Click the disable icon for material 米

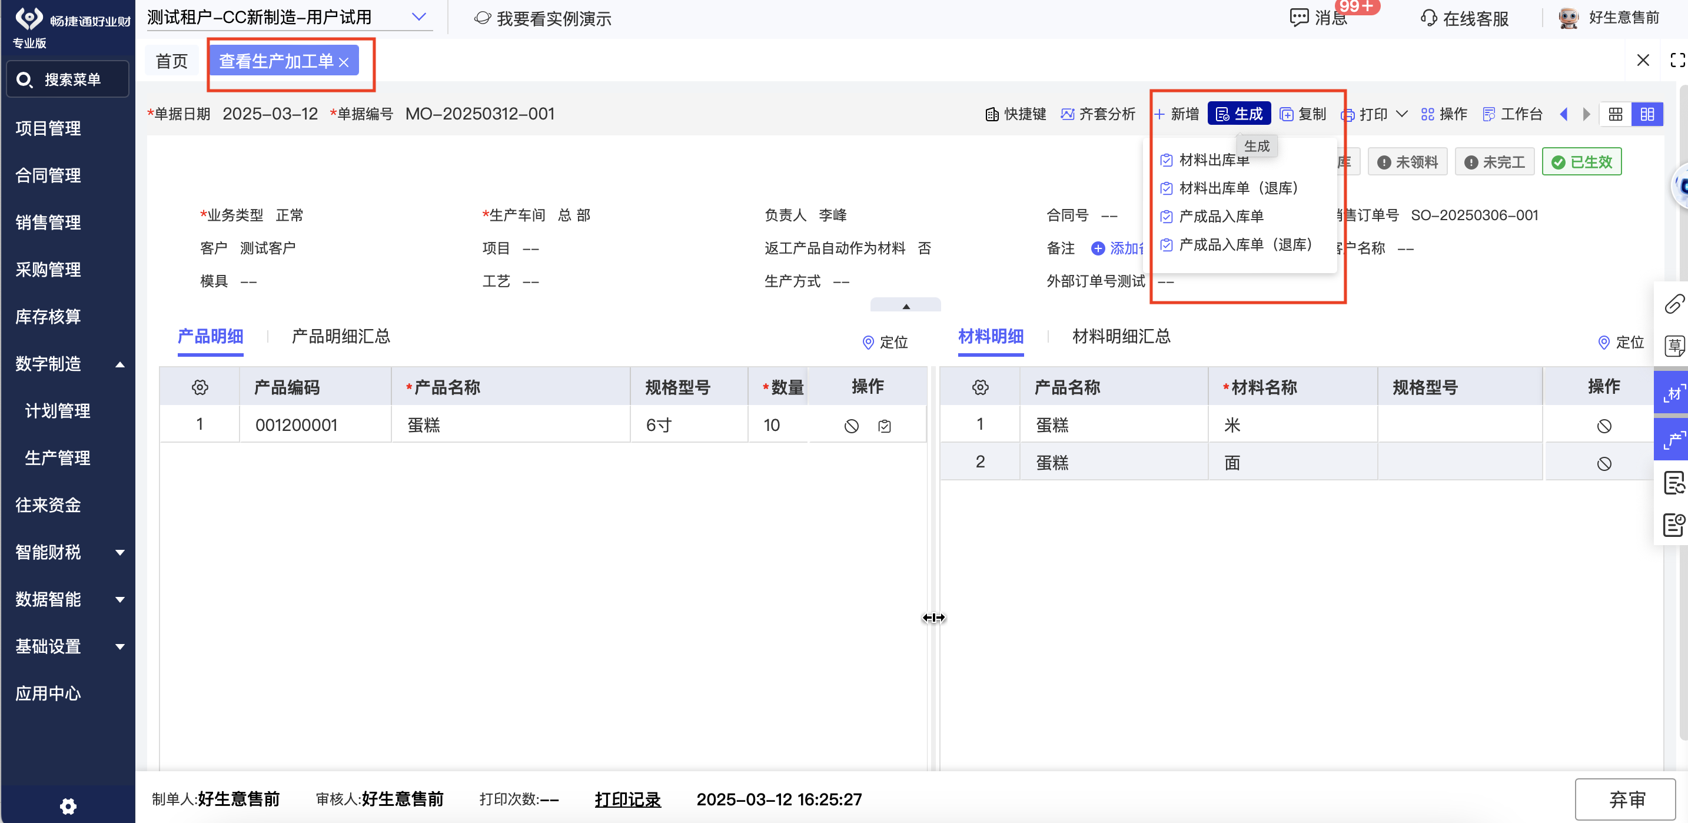coord(1604,426)
